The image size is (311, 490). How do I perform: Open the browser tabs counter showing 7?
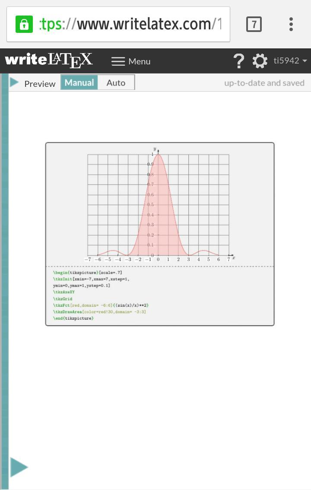[x=254, y=24]
